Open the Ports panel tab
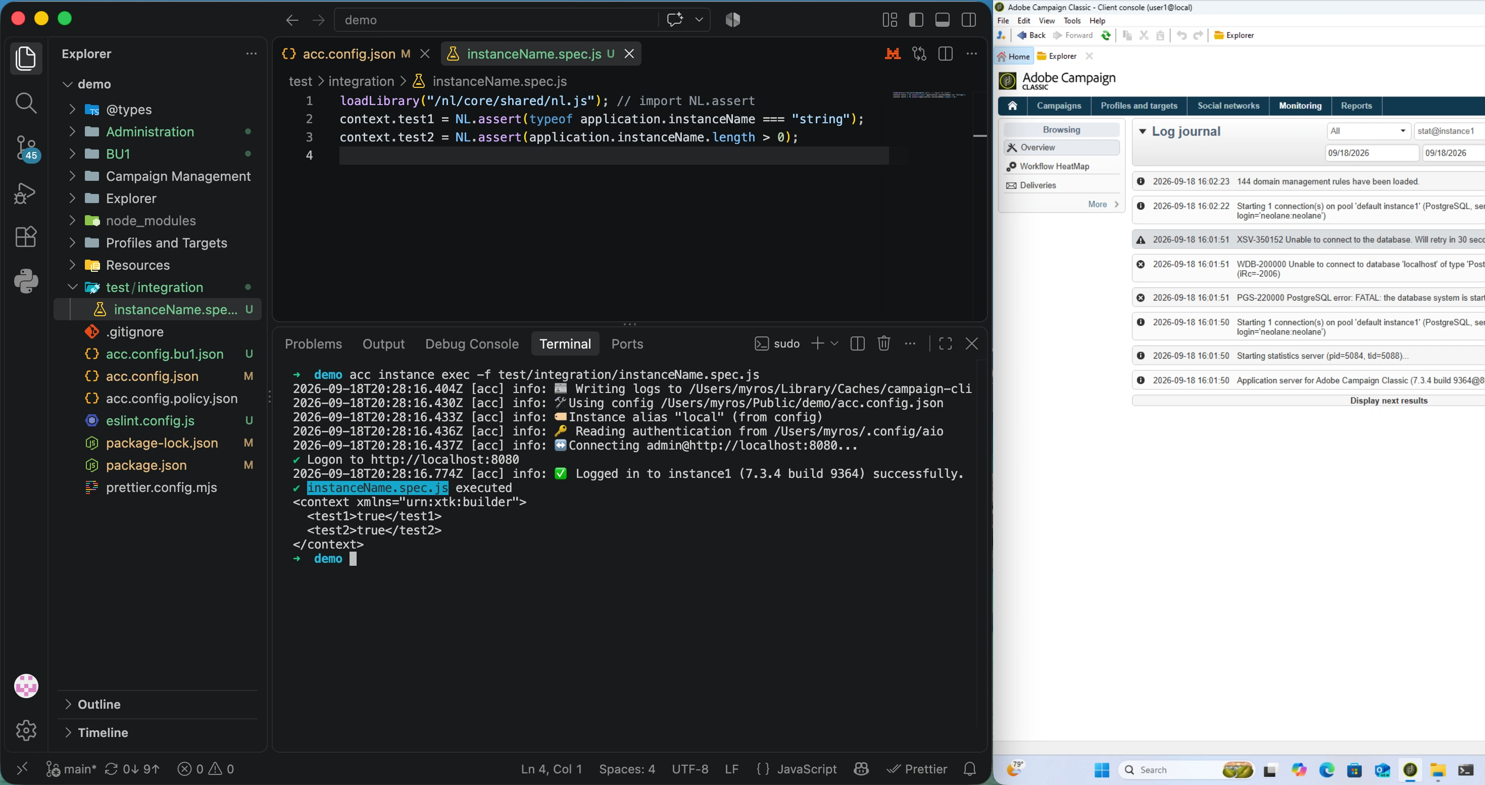1485x785 pixels. [x=627, y=344]
